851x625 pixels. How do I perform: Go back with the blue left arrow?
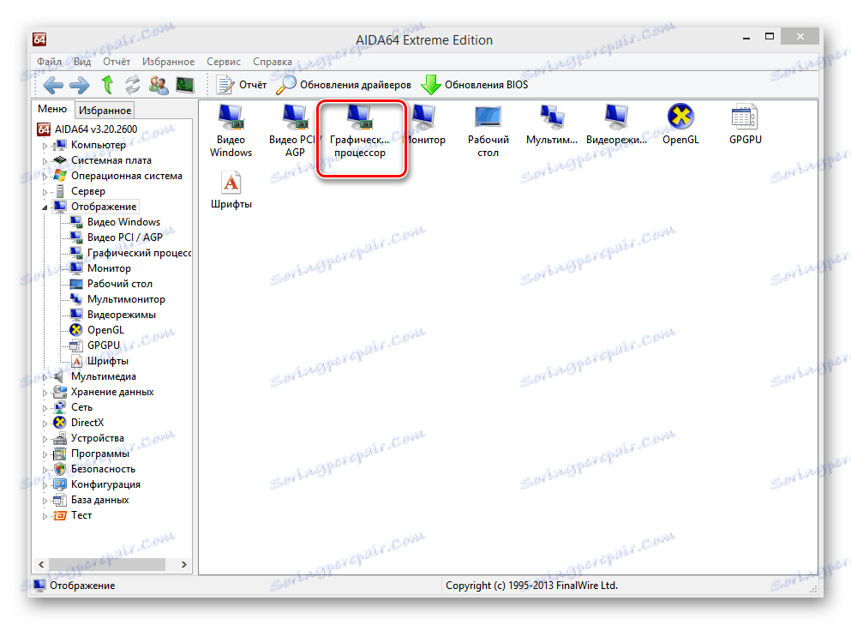53,85
